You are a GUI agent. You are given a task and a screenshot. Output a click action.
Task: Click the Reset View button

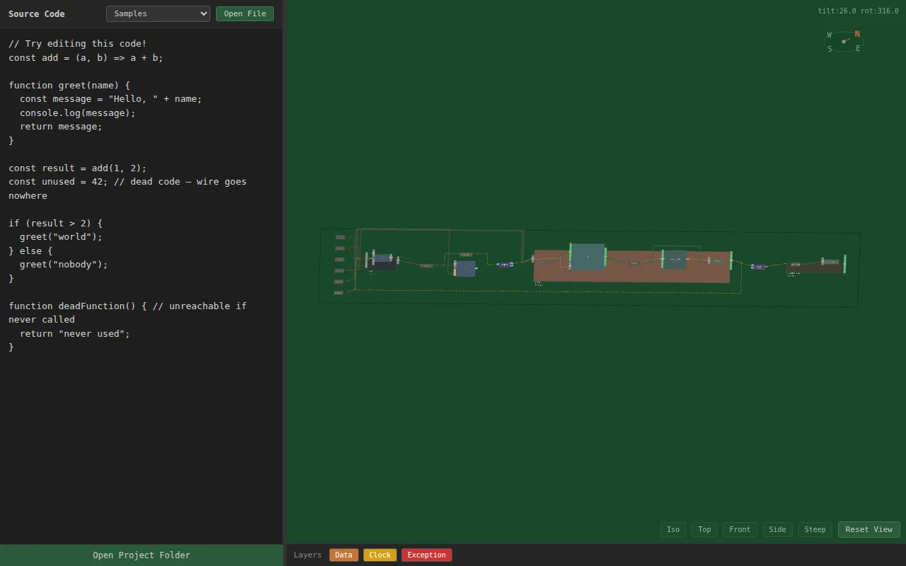(x=869, y=529)
